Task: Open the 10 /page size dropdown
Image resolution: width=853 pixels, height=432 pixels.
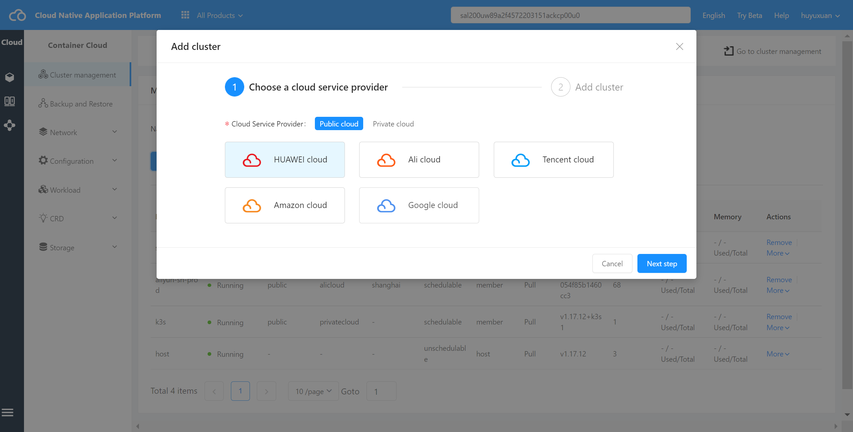Action: [313, 391]
